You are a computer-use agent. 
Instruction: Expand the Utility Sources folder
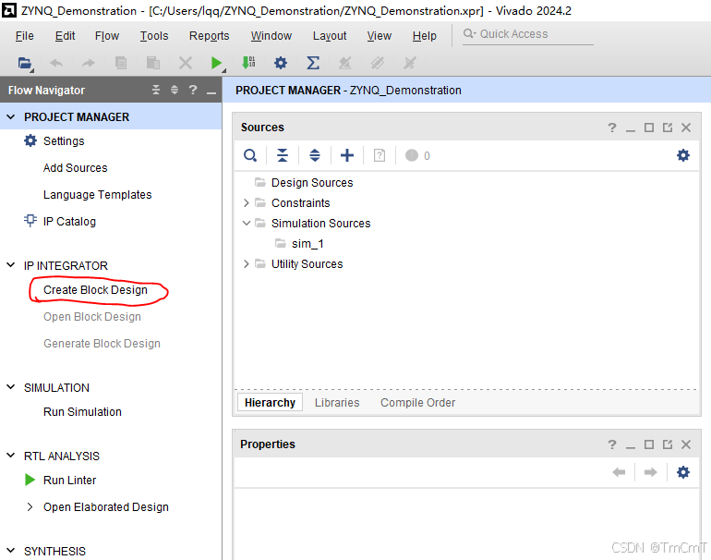(247, 263)
